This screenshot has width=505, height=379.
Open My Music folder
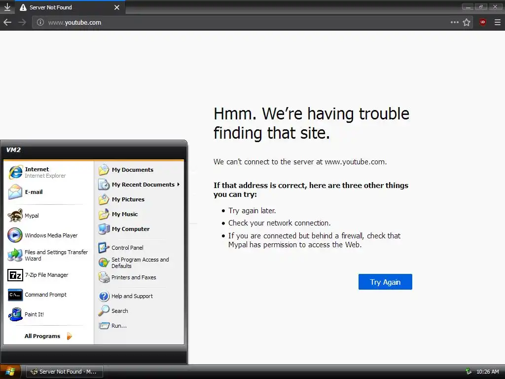[139, 214]
